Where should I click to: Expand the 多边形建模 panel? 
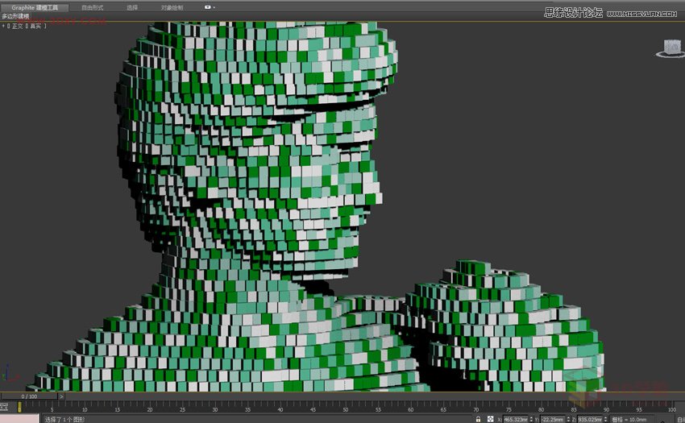[16, 16]
